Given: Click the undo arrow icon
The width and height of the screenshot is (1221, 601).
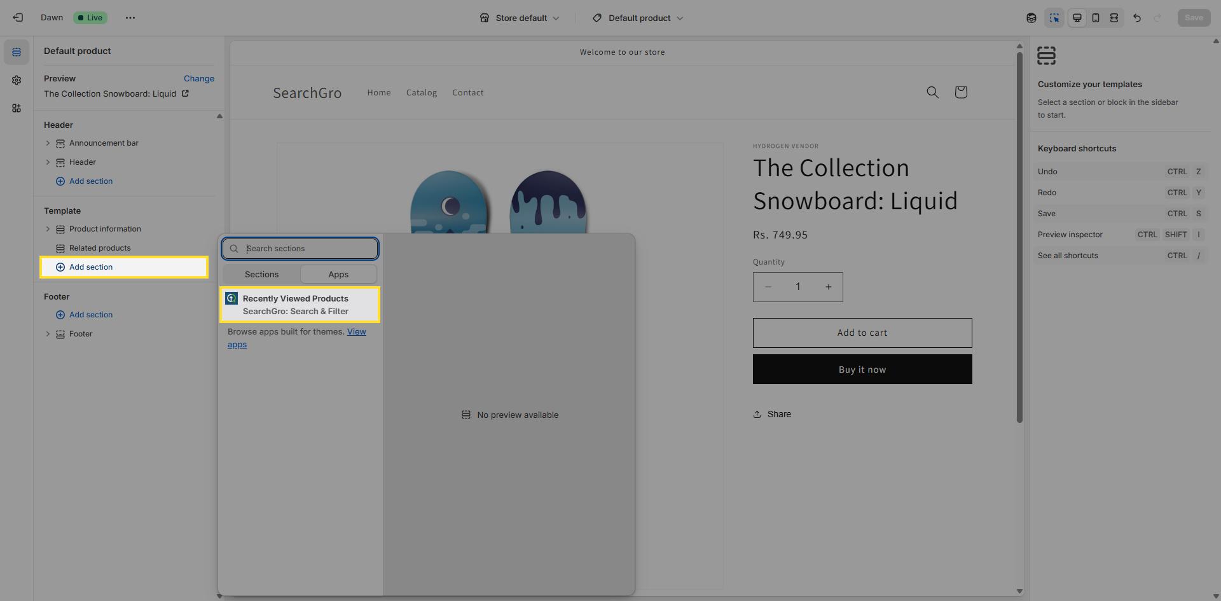Looking at the screenshot, I should click(x=1137, y=18).
